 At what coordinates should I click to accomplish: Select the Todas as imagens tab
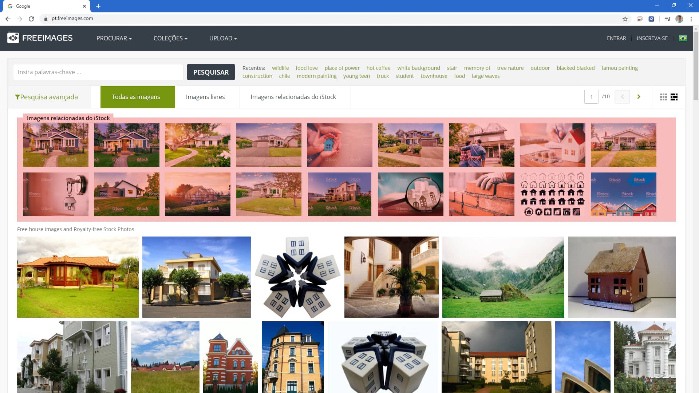point(136,96)
